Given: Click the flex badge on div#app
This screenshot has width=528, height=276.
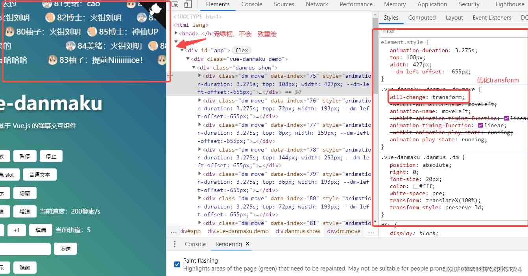Looking at the screenshot, I should 242,50.
